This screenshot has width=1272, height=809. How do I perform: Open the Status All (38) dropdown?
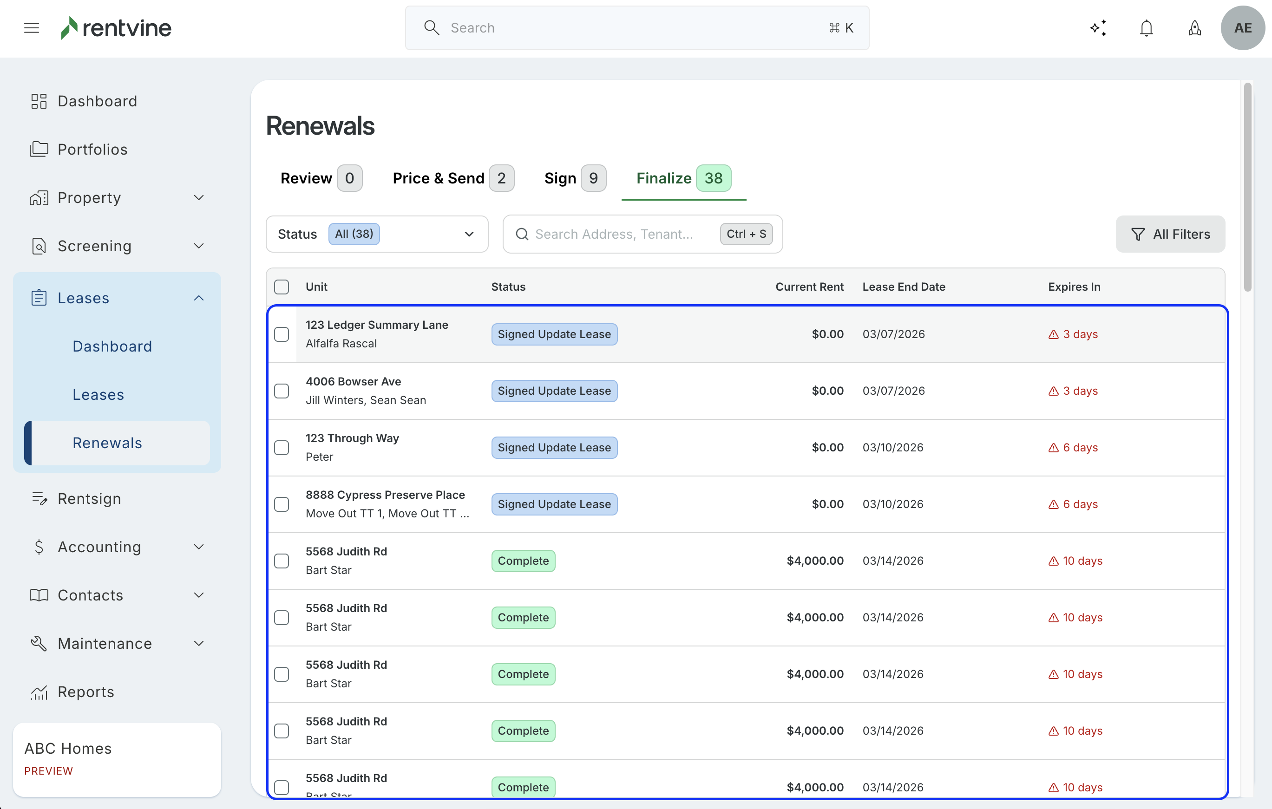[377, 234]
